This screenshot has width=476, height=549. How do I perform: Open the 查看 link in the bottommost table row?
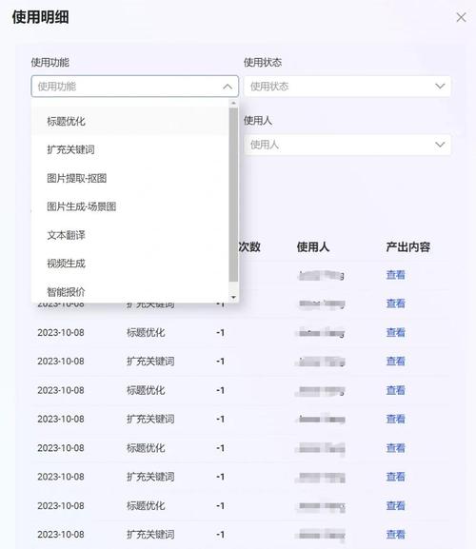pyautogui.click(x=395, y=535)
